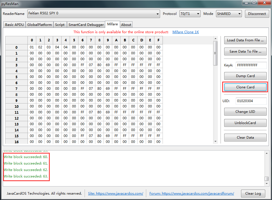272x200 pixels.
Task: Open the GlobalPlatform tab
Action: coord(39,25)
